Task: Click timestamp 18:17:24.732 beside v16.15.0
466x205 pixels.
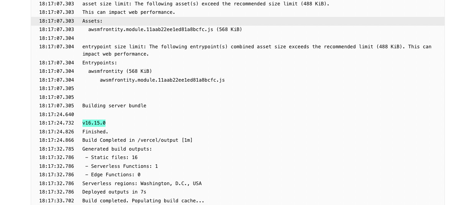Action: pyautogui.click(x=56, y=123)
